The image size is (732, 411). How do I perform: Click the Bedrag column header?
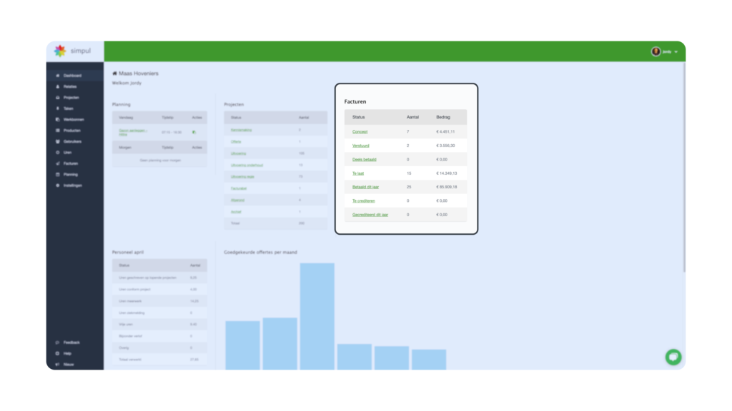pyautogui.click(x=443, y=117)
